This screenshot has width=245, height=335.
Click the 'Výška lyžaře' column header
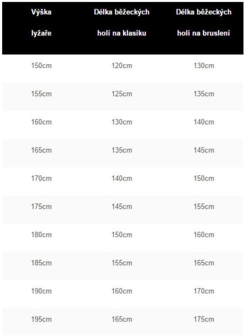click(41, 23)
